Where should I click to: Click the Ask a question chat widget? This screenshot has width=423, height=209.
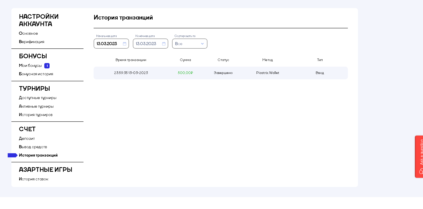(419, 157)
